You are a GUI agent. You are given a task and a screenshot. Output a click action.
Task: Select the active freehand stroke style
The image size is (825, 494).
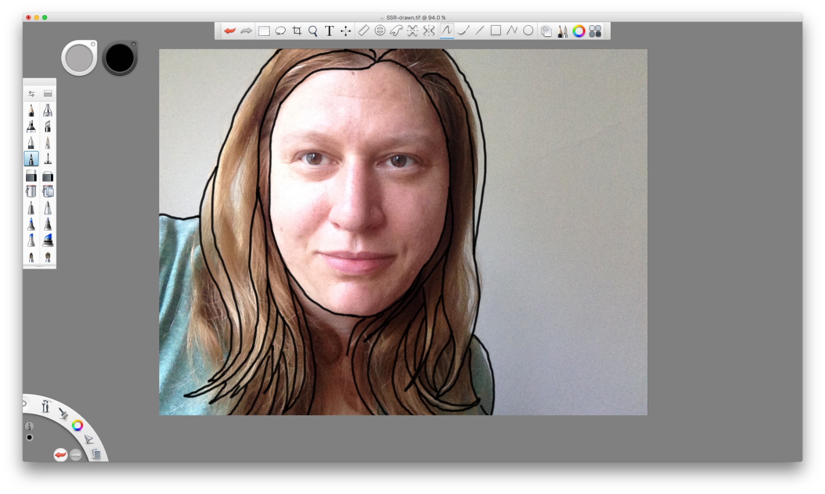447,31
